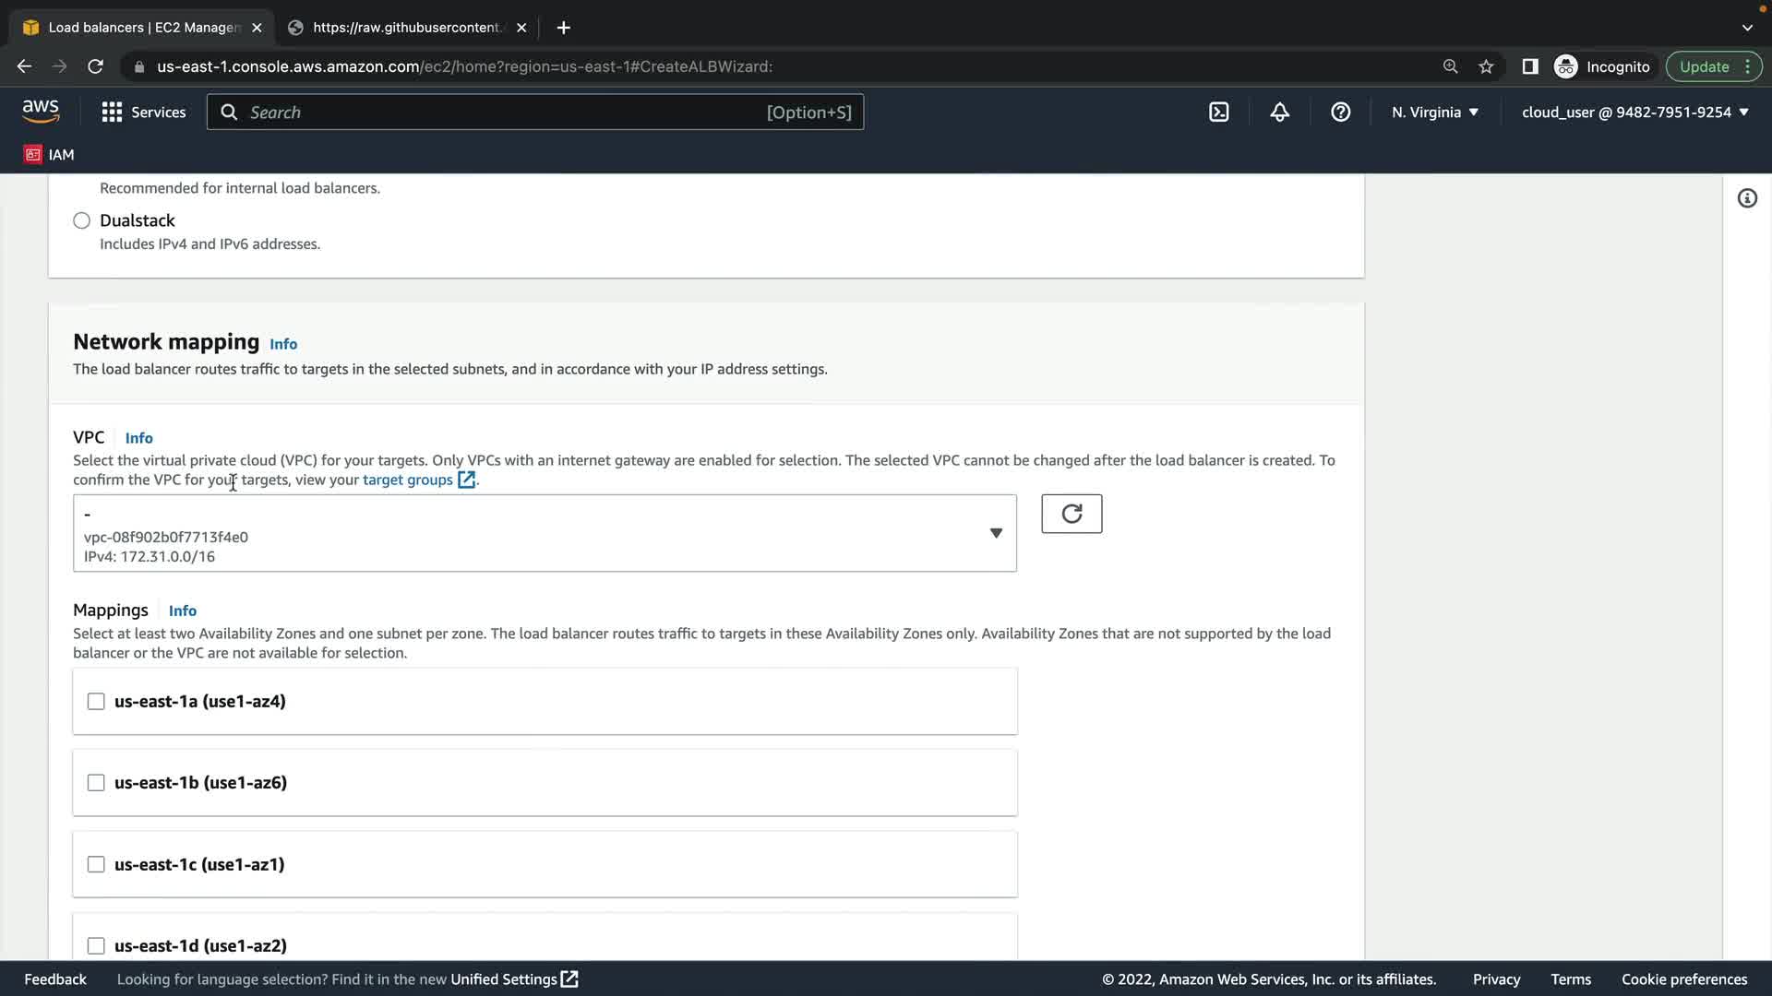Bookmark this page with star icon

[1486, 66]
